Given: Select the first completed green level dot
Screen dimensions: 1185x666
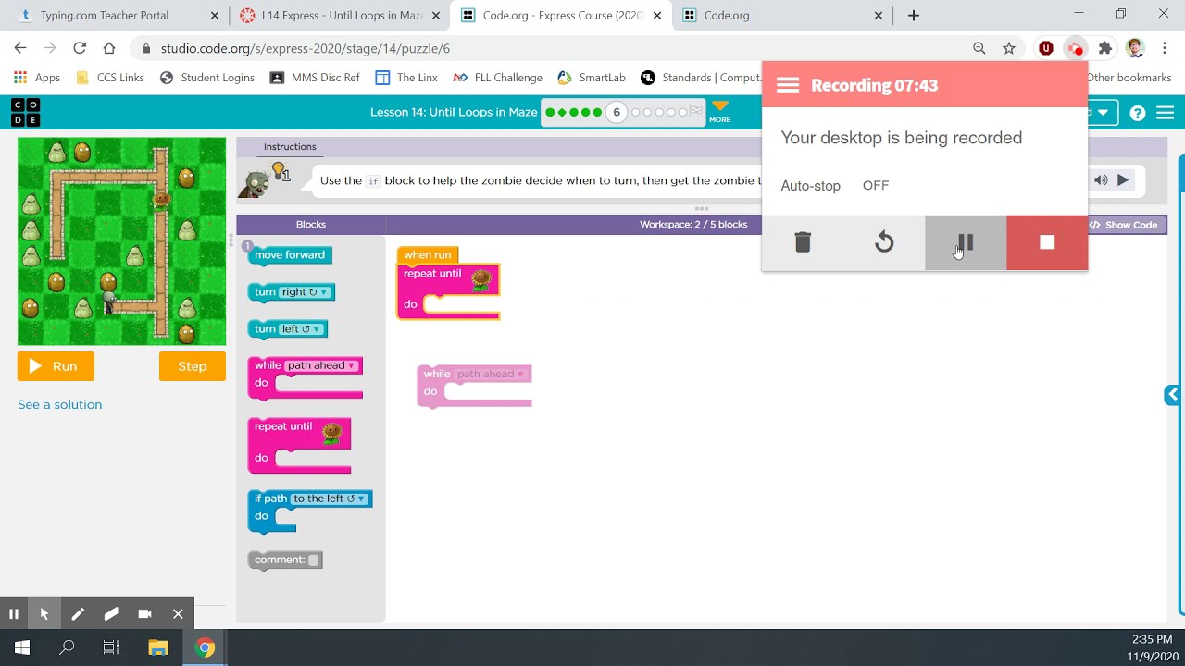Looking at the screenshot, I should tap(550, 112).
